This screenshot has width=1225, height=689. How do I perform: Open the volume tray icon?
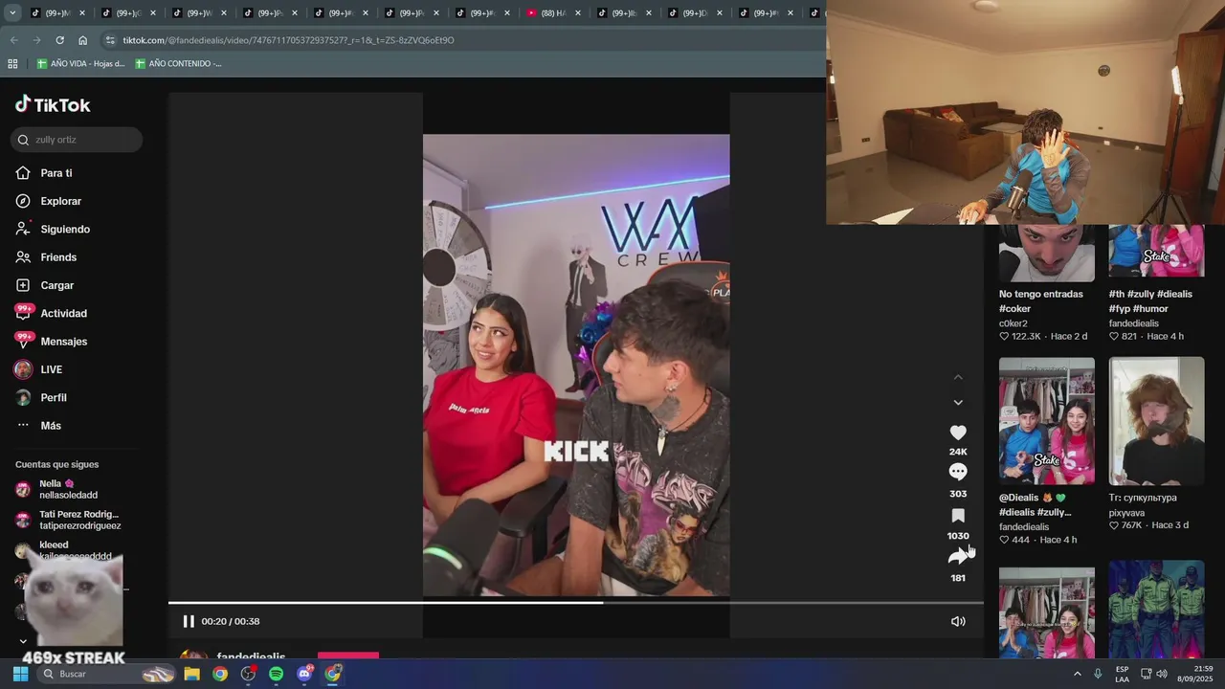[x=1161, y=674]
